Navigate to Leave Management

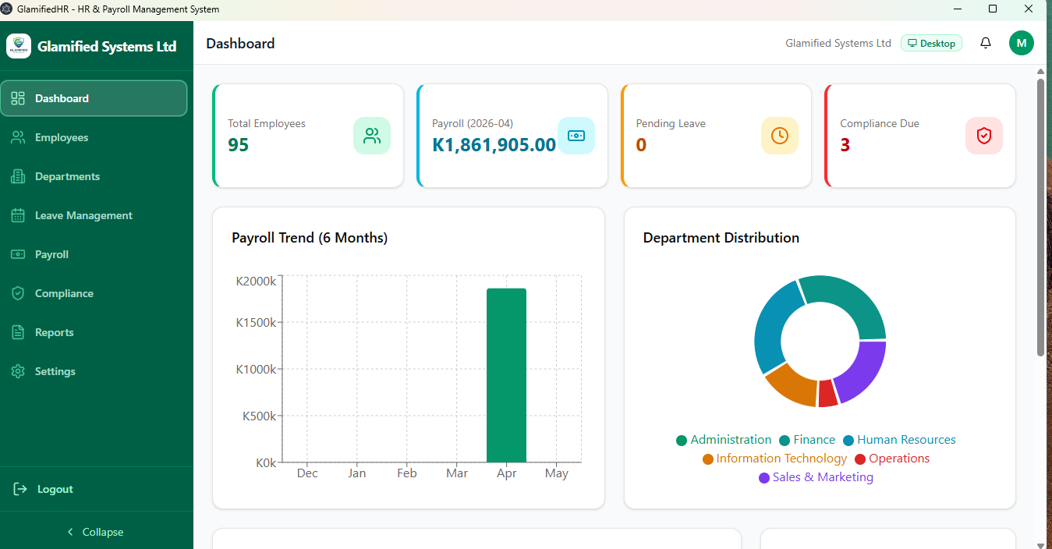(94, 215)
